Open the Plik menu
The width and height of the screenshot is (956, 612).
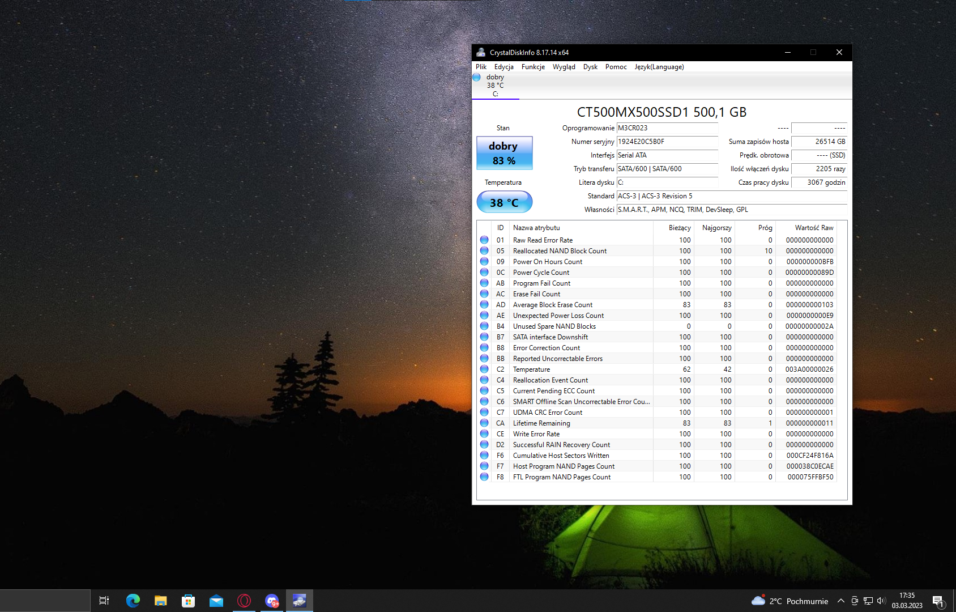481,67
